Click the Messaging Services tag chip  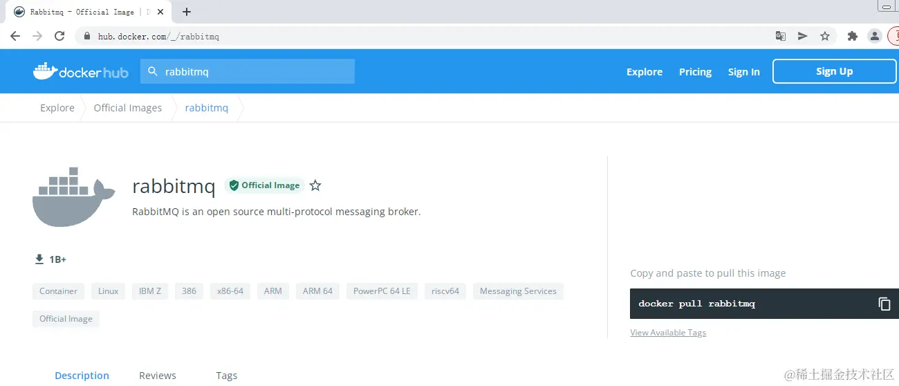pyautogui.click(x=518, y=291)
